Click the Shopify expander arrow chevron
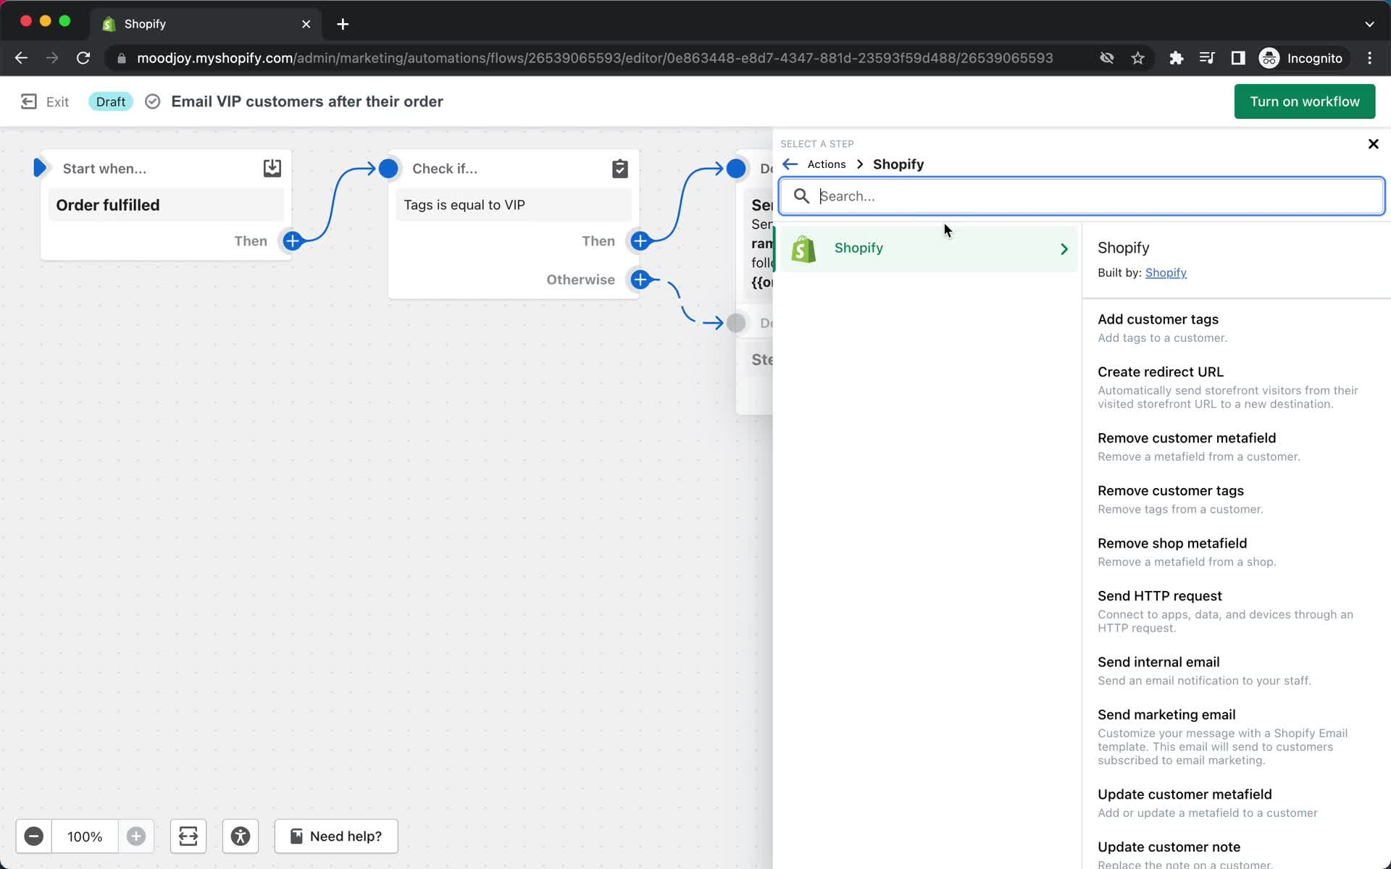The height and width of the screenshot is (869, 1391). pyautogui.click(x=1063, y=248)
